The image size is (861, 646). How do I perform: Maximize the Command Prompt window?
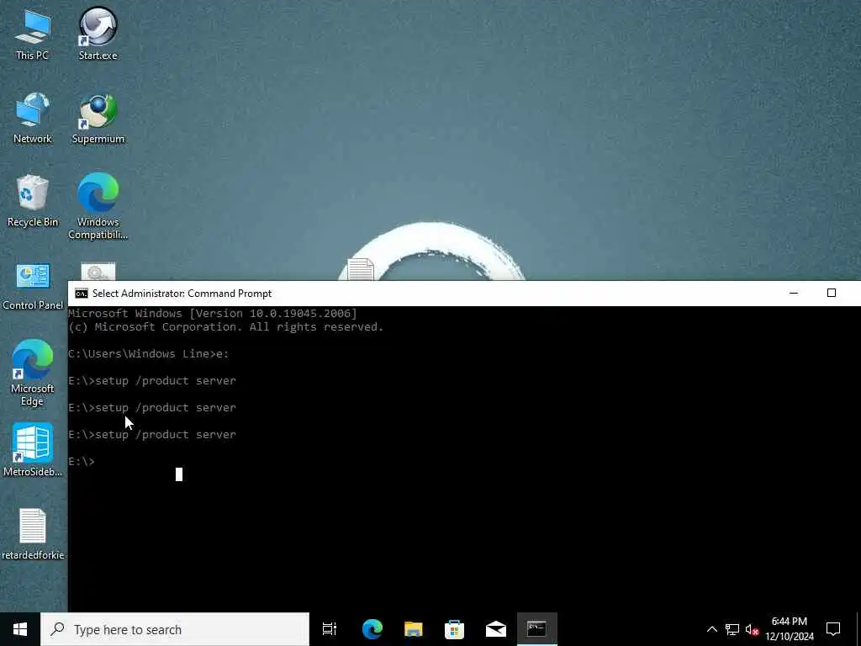click(x=832, y=293)
